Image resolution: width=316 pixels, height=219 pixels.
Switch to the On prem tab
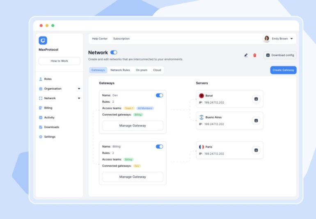[142, 70]
